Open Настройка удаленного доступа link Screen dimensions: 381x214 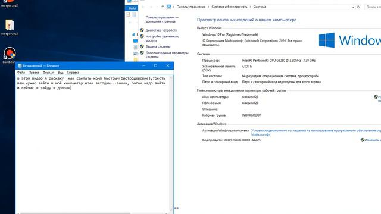tap(163, 38)
